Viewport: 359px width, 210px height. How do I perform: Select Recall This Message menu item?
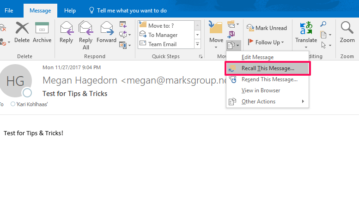click(268, 68)
